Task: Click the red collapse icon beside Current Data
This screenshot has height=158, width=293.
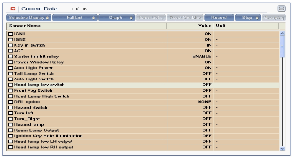Action: coord(13,9)
